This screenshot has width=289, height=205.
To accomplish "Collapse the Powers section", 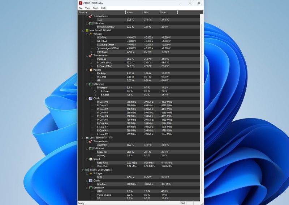I will pos(87,70).
